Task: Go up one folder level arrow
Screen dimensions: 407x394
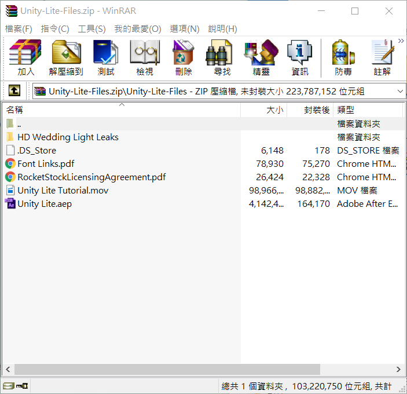Action: coord(14,90)
